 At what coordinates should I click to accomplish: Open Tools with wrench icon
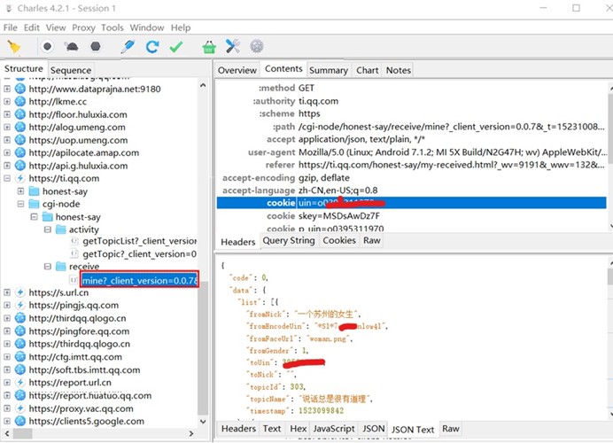[x=233, y=47]
